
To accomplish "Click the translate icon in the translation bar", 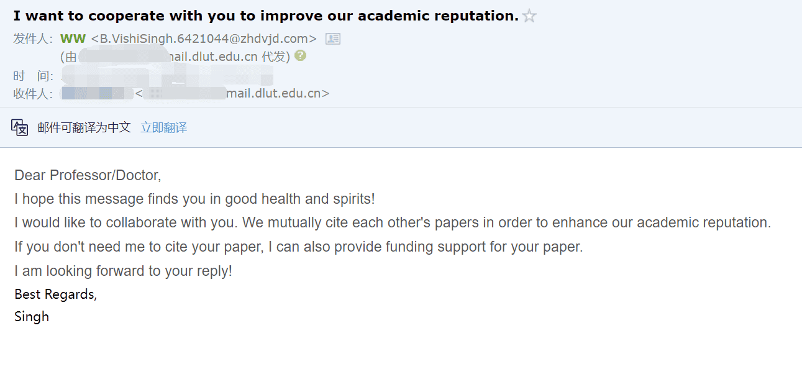I will 20,127.
